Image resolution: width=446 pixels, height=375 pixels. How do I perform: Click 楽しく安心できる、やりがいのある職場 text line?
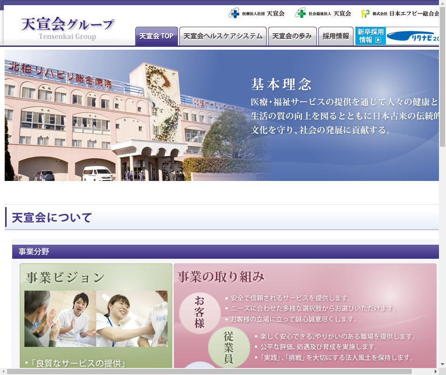[338, 337]
